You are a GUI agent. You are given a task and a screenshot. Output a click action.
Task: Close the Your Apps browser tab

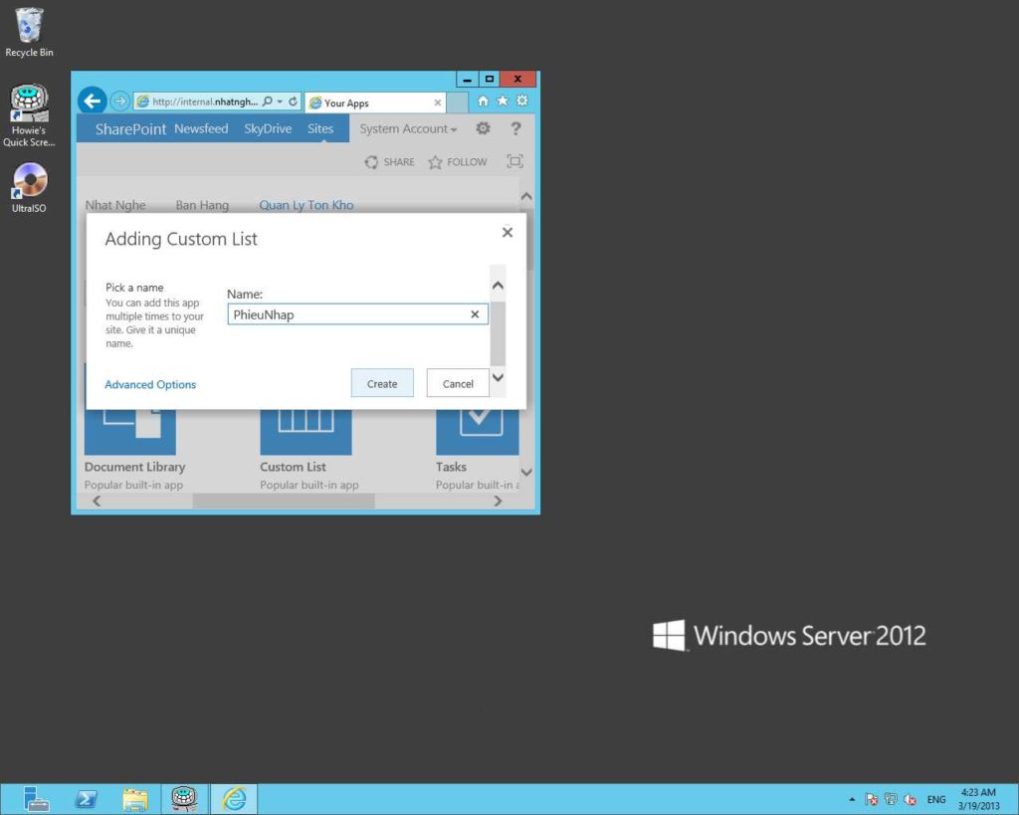coord(438,102)
